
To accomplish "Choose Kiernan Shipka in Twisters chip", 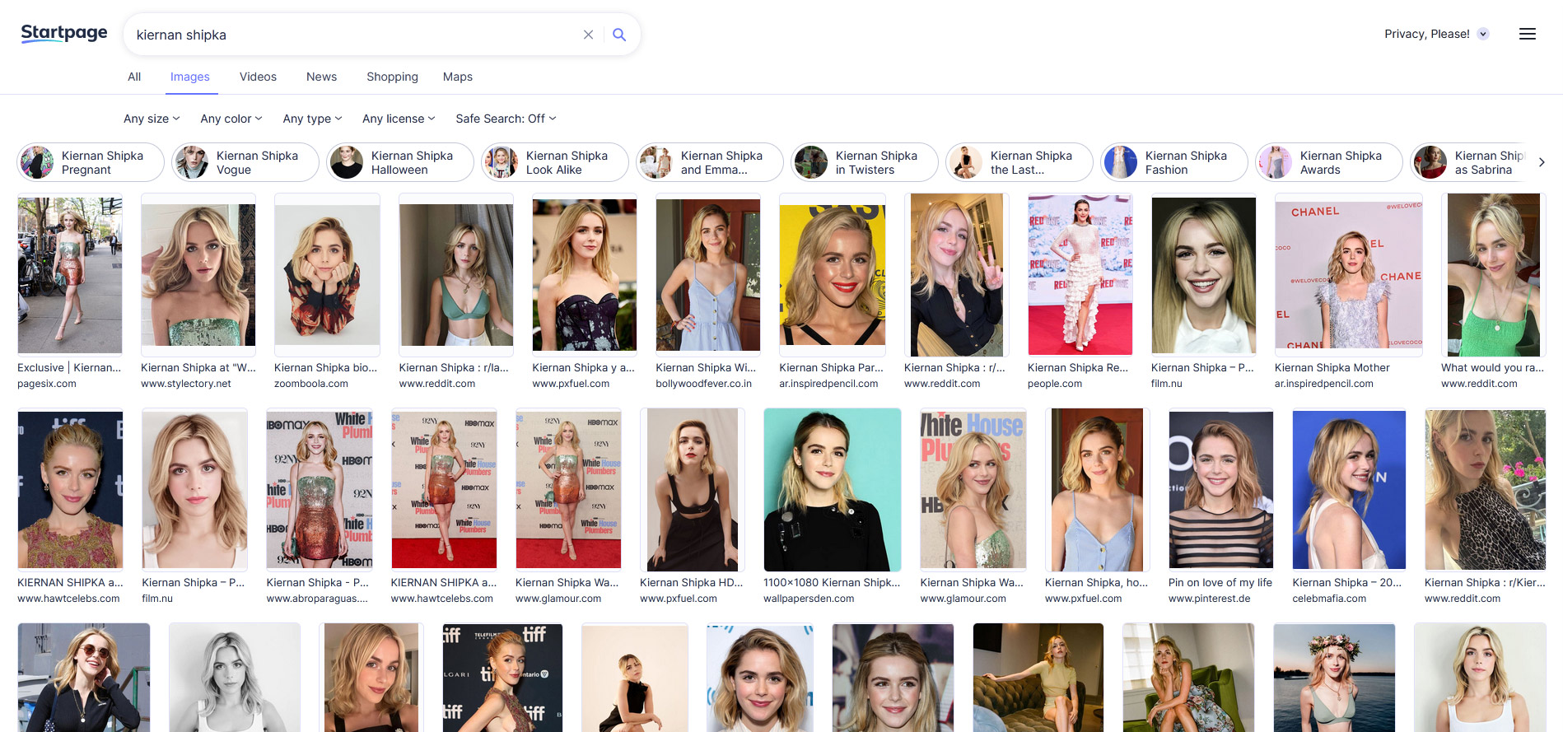I will [865, 162].
